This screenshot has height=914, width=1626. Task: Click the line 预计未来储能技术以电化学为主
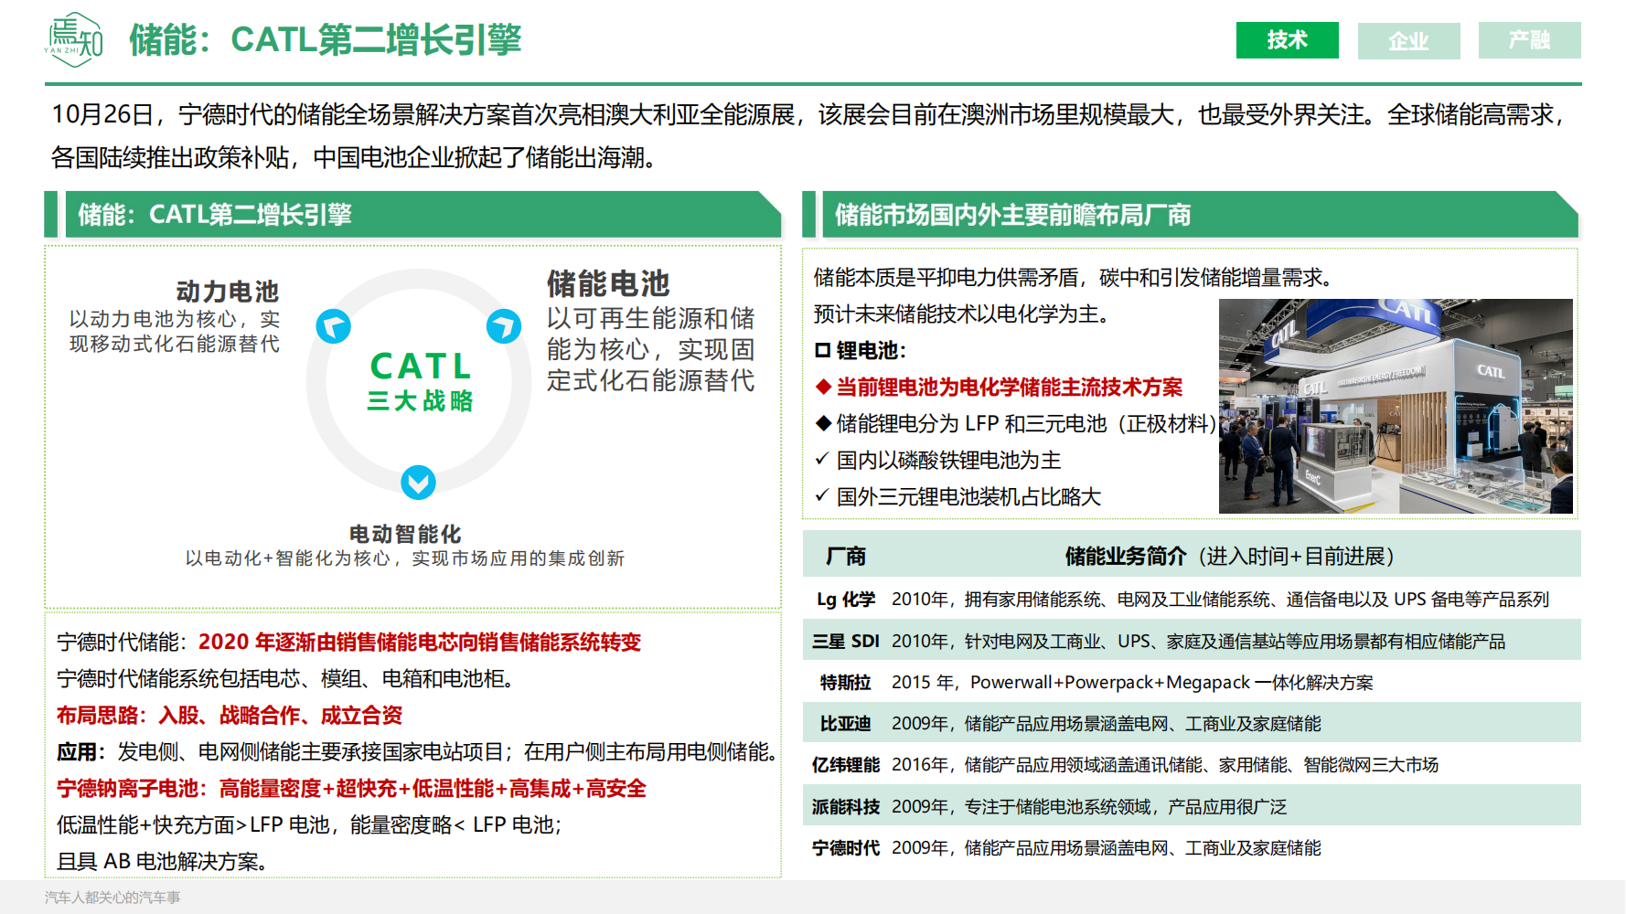[962, 314]
